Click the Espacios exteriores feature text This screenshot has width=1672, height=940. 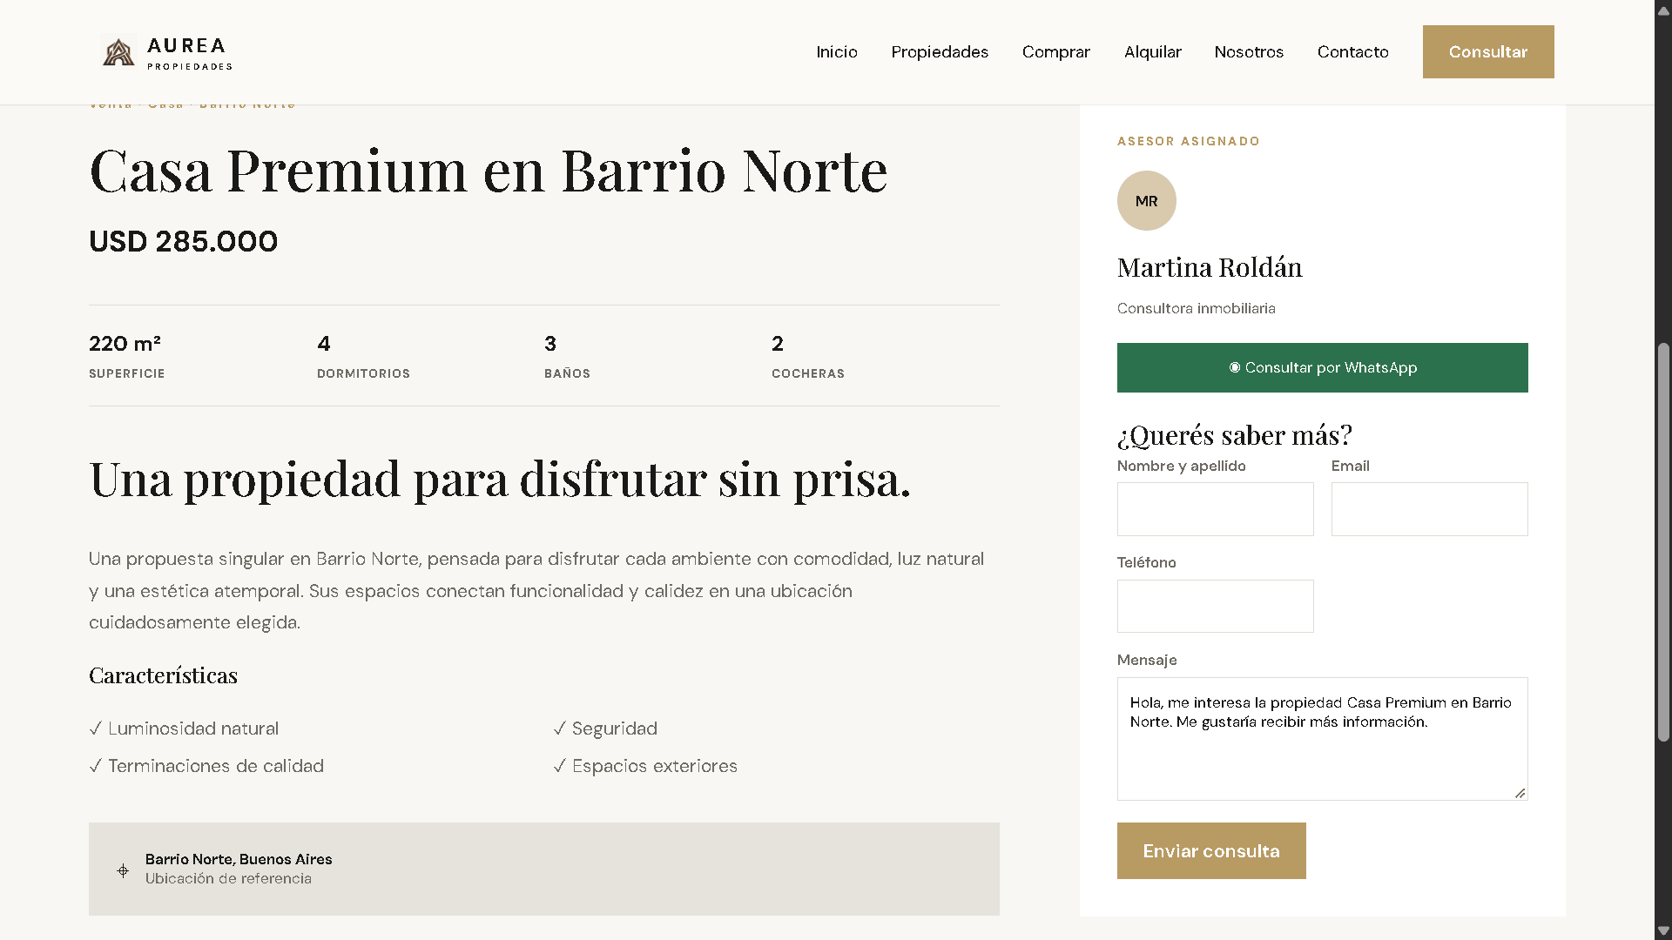[x=654, y=766]
